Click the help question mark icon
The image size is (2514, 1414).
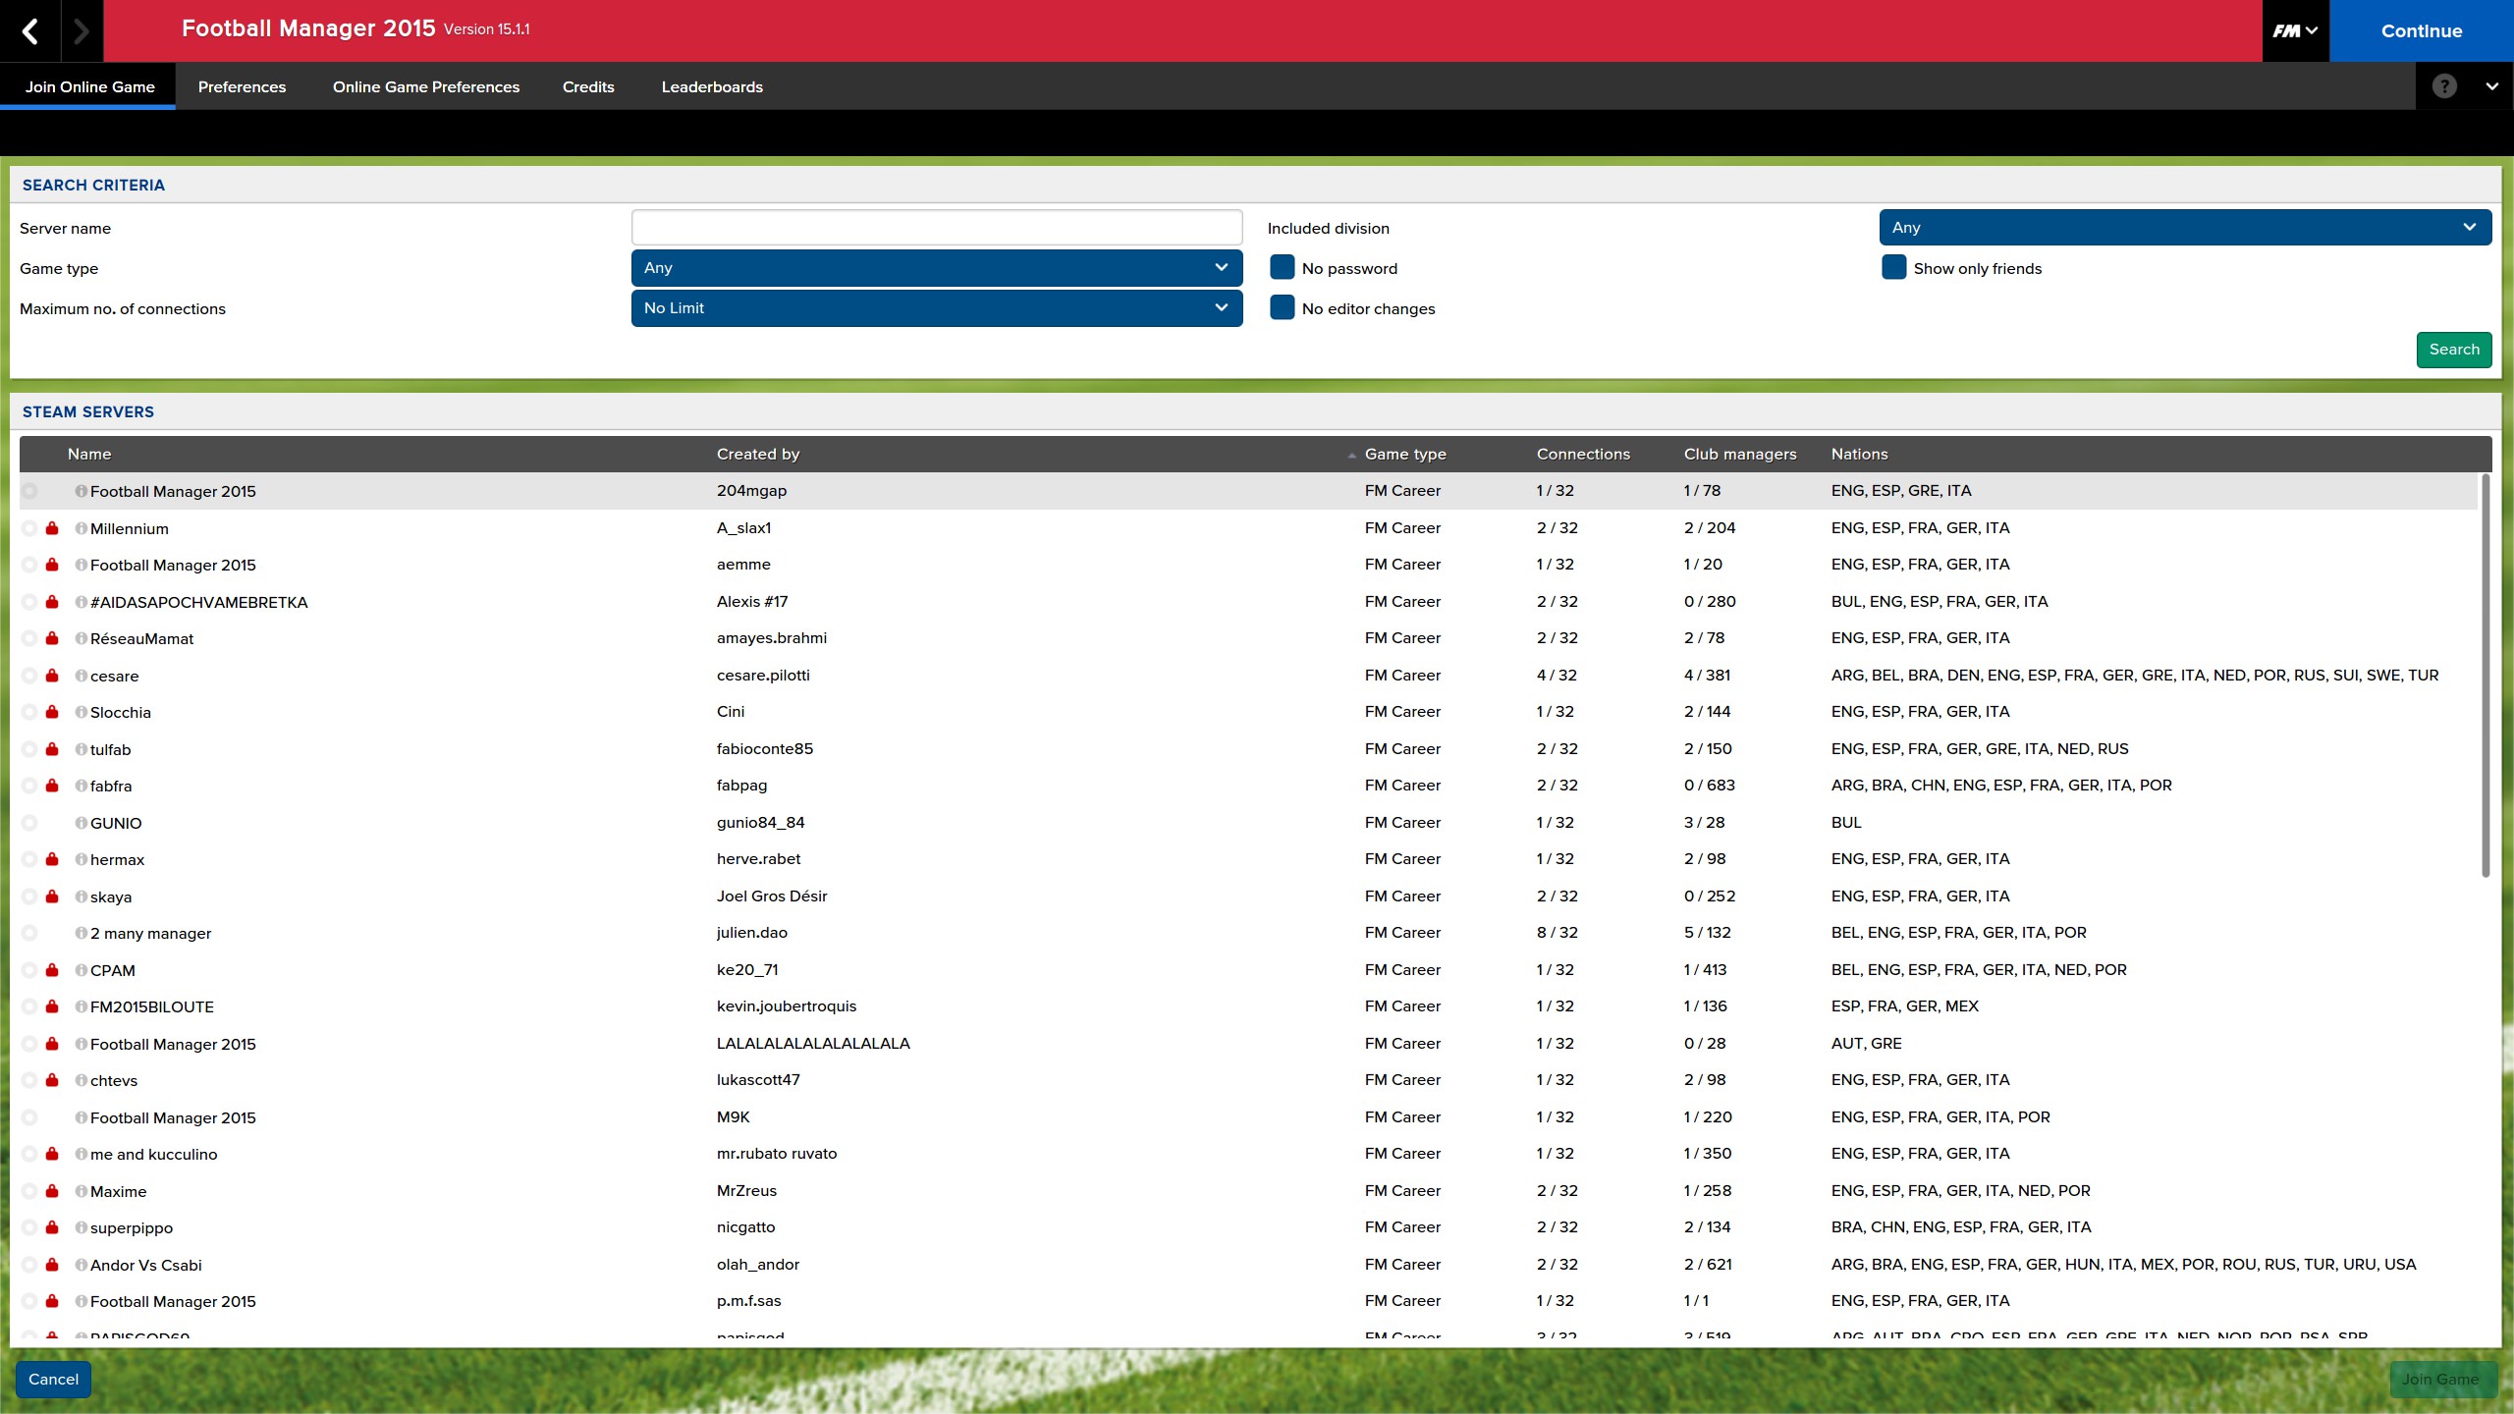pos(2444,86)
